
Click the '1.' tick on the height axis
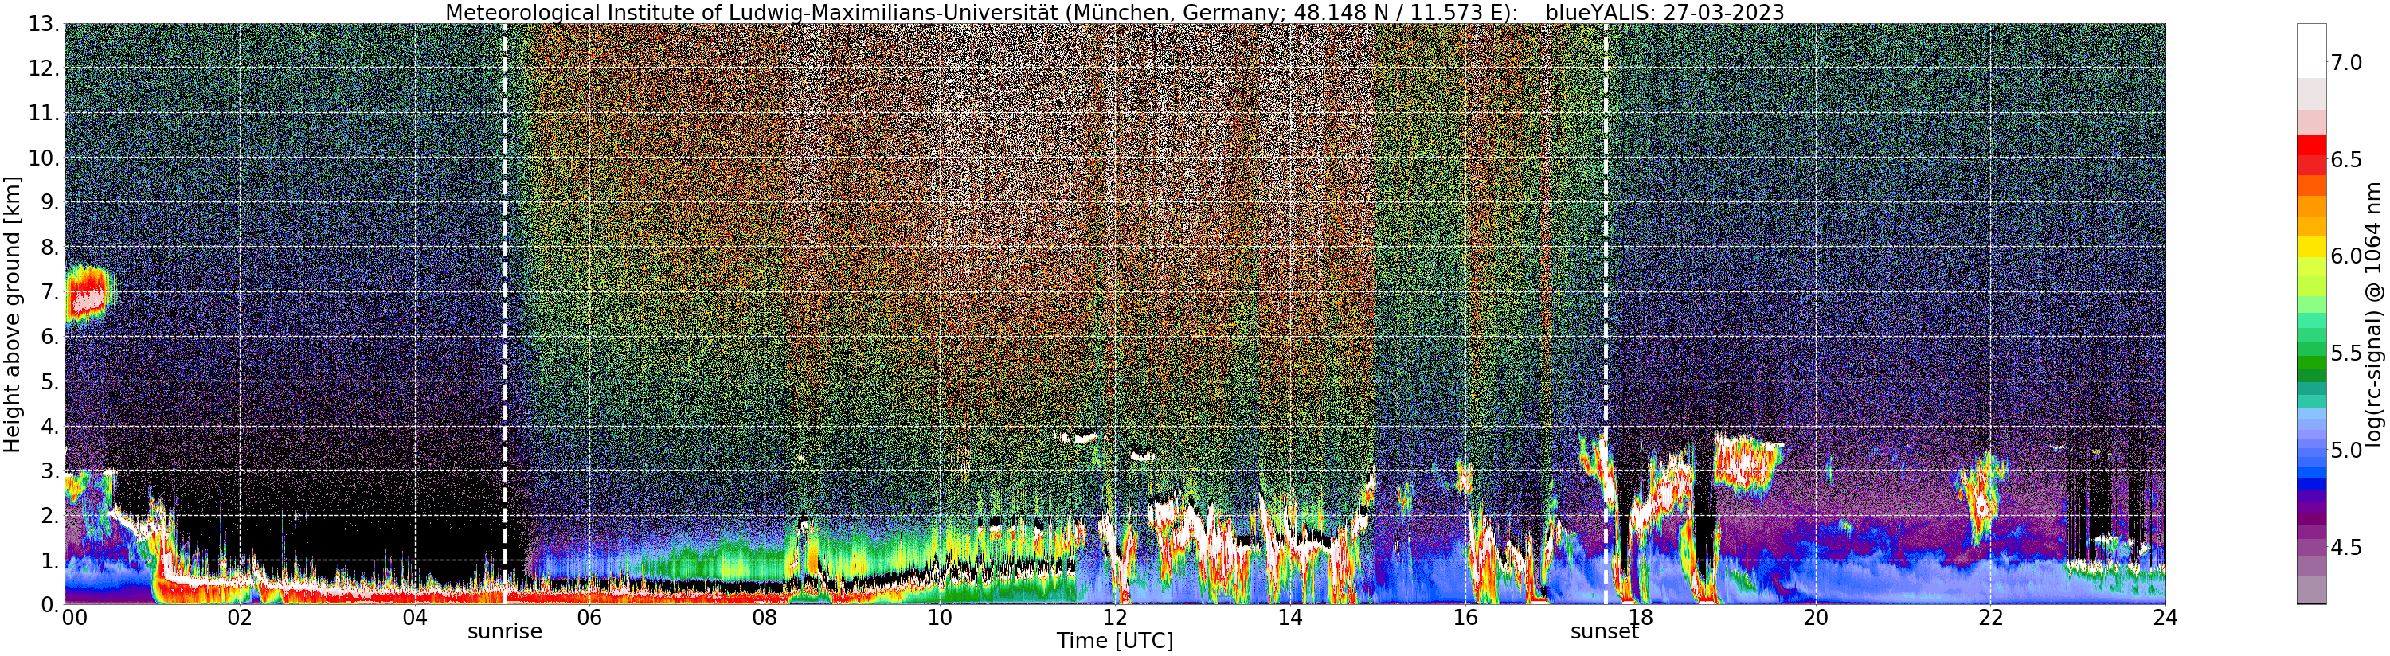(49, 560)
